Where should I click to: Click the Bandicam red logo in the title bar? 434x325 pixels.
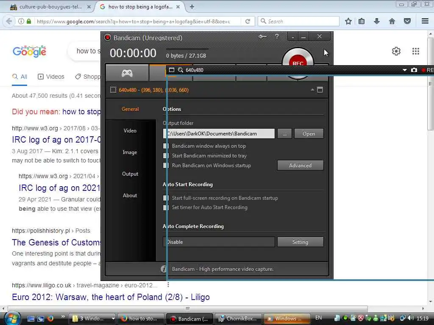(107, 37)
